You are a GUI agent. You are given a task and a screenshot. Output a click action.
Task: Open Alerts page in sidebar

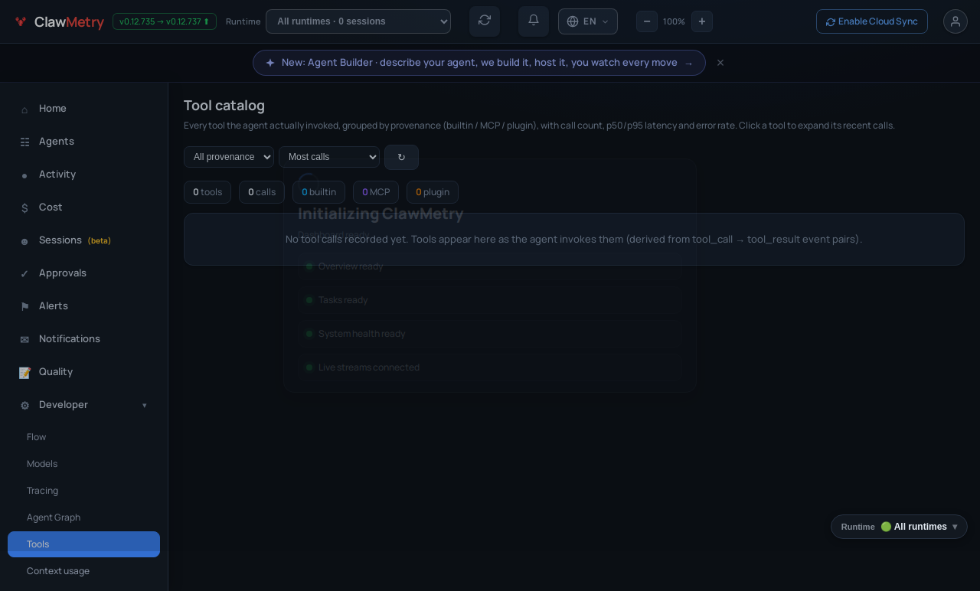[84, 306]
